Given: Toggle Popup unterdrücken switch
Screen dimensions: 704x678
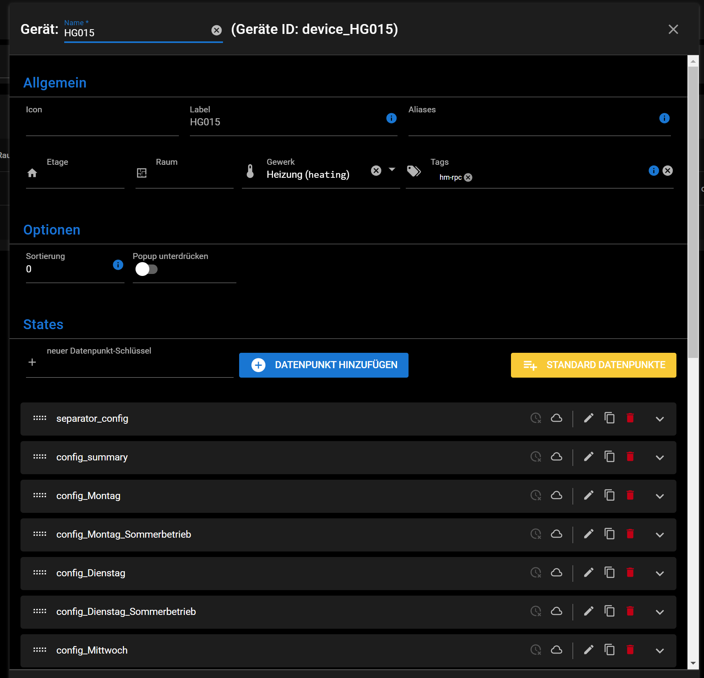Looking at the screenshot, I should 146,269.
